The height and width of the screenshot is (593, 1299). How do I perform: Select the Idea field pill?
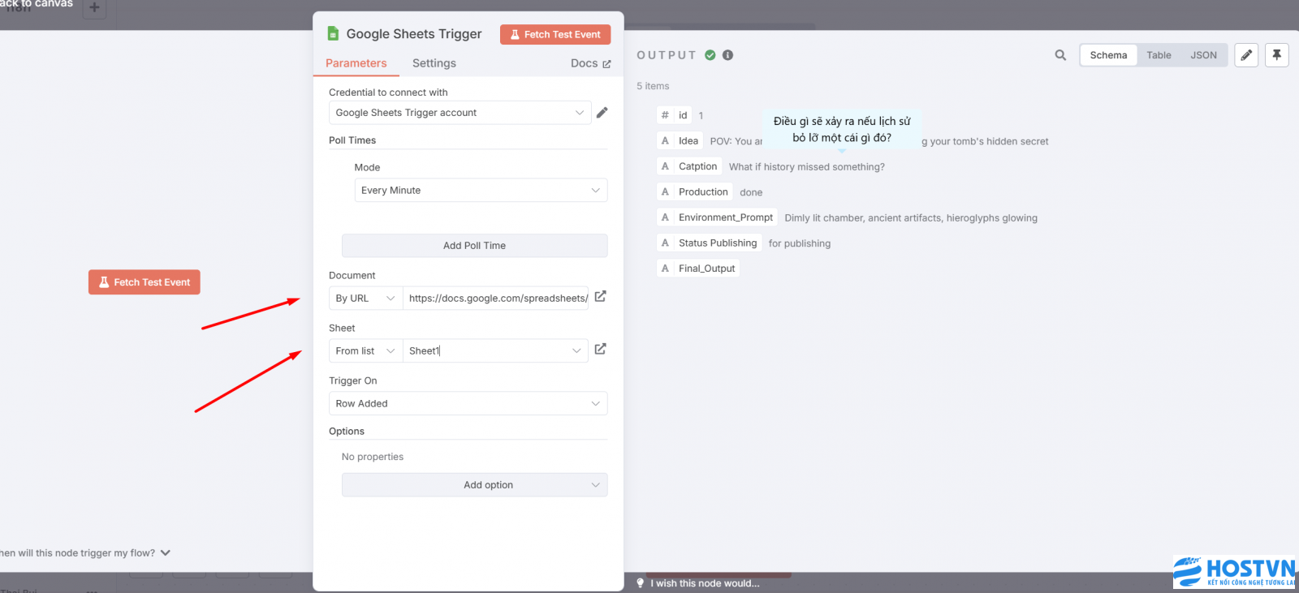coord(680,140)
